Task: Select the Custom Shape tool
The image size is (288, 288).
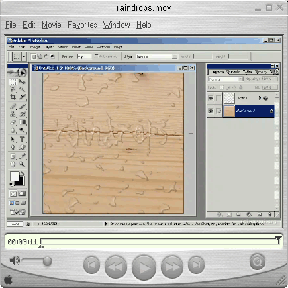Action: click(22, 147)
